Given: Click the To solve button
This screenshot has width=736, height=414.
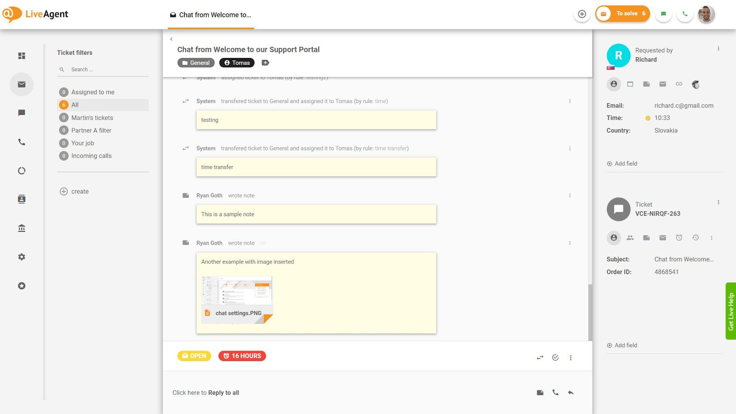Looking at the screenshot, I should click(622, 14).
